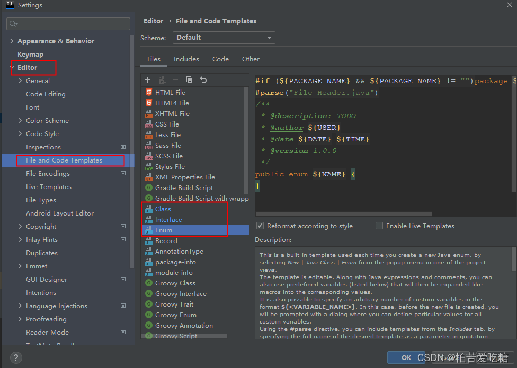Viewport: 517px width, 368px height.
Task: Select the Groovy Trait template icon
Action: pos(149,304)
